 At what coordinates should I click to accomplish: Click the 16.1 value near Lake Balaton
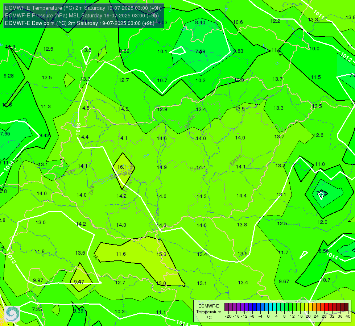(x=122, y=167)
